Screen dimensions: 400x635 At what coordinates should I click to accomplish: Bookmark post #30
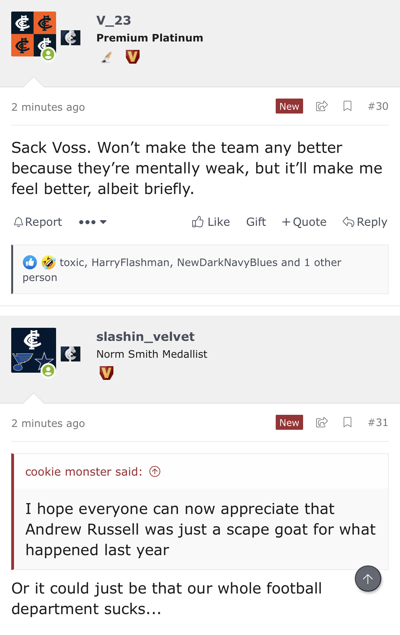[x=347, y=106]
